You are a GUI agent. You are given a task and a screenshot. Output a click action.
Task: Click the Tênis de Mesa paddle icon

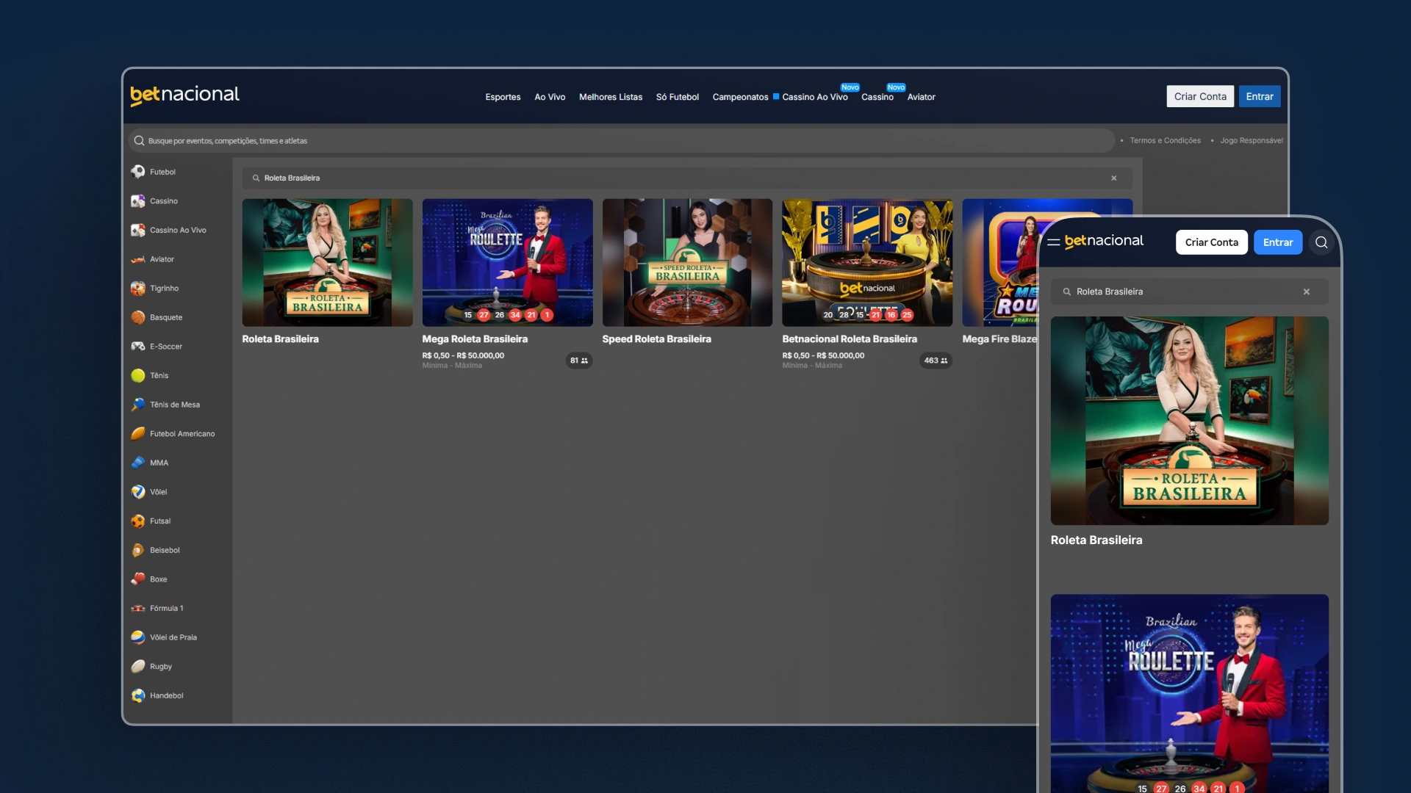tap(138, 405)
